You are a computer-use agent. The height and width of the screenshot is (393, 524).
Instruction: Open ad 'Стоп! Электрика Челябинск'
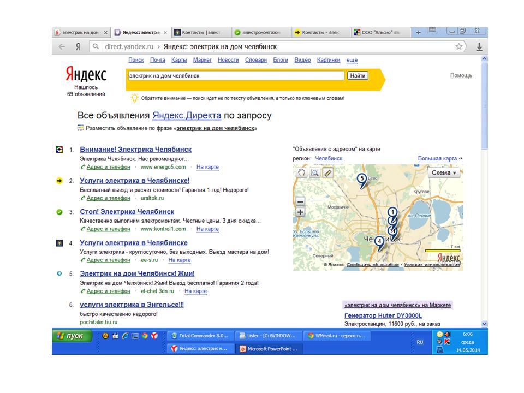pyautogui.click(x=127, y=212)
